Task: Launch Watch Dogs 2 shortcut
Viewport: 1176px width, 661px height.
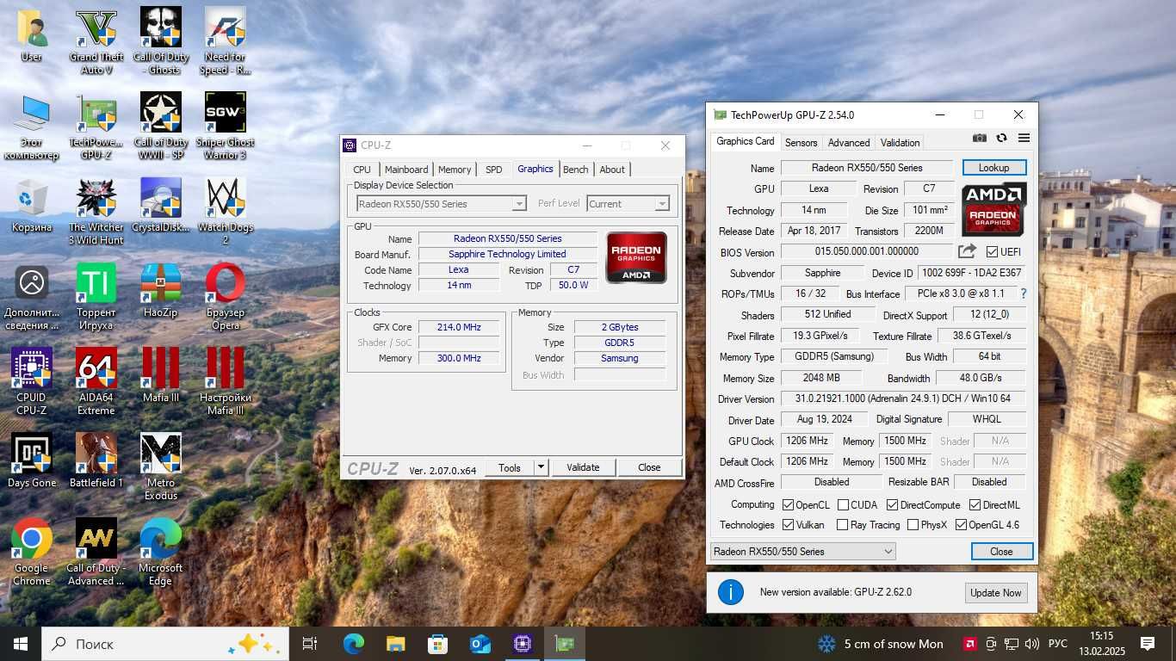Action: [226, 212]
